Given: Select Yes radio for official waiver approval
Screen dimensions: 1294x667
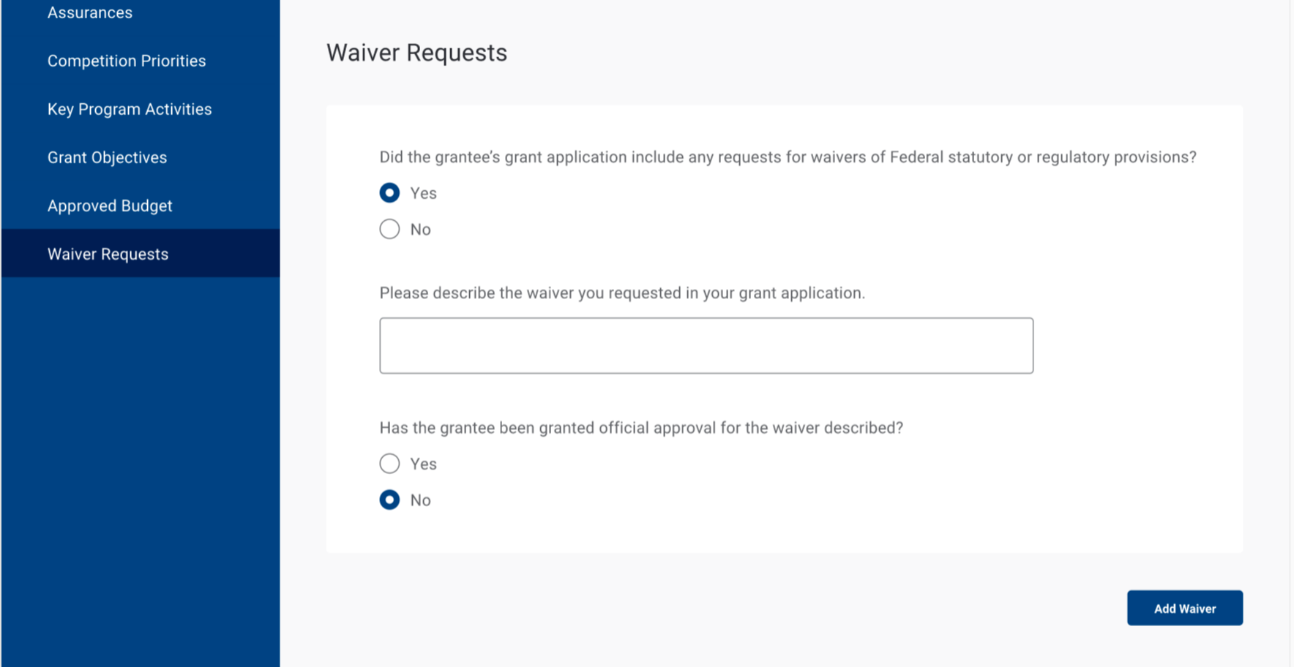Looking at the screenshot, I should (x=389, y=464).
